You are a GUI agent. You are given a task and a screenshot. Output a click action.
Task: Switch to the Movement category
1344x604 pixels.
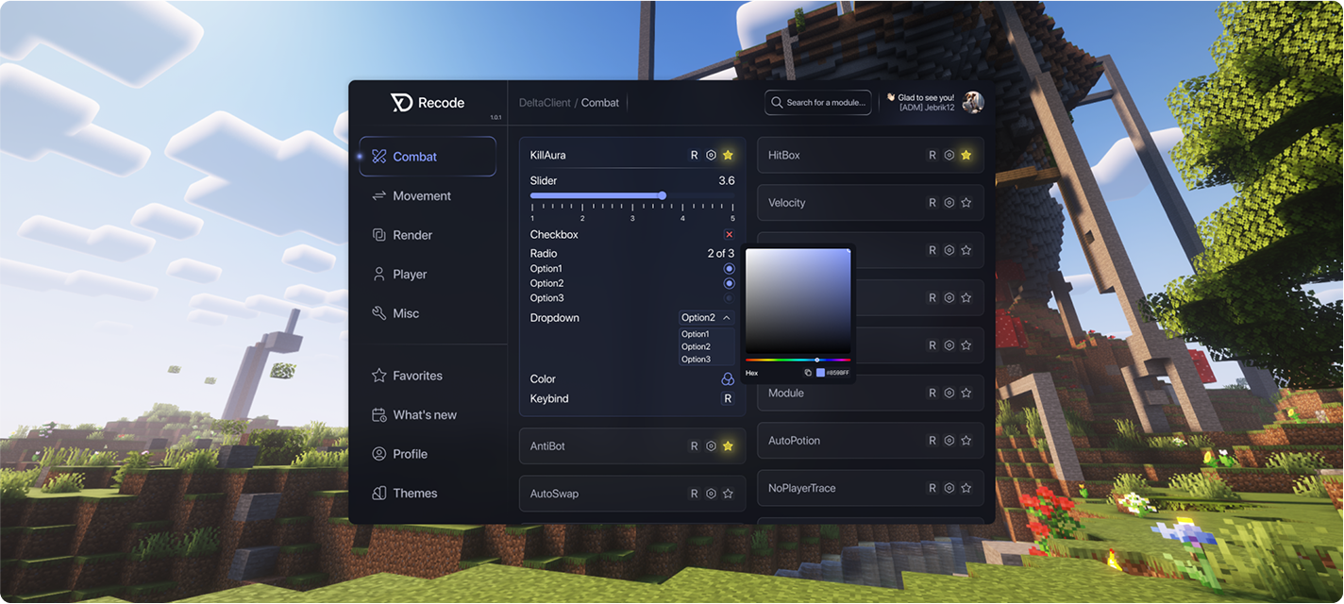(x=422, y=196)
